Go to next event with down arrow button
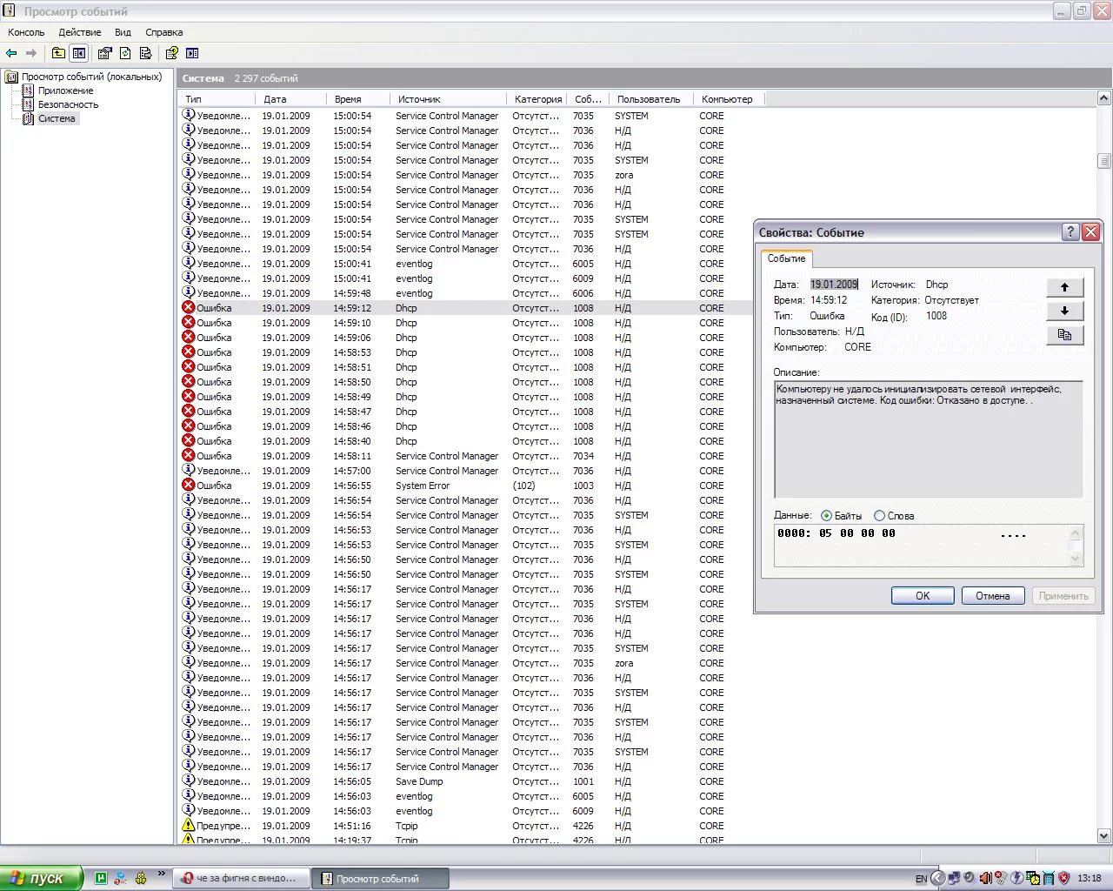Image resolution: width=1113 pixels, height=891 pixels. click(x=1064, y=311)
